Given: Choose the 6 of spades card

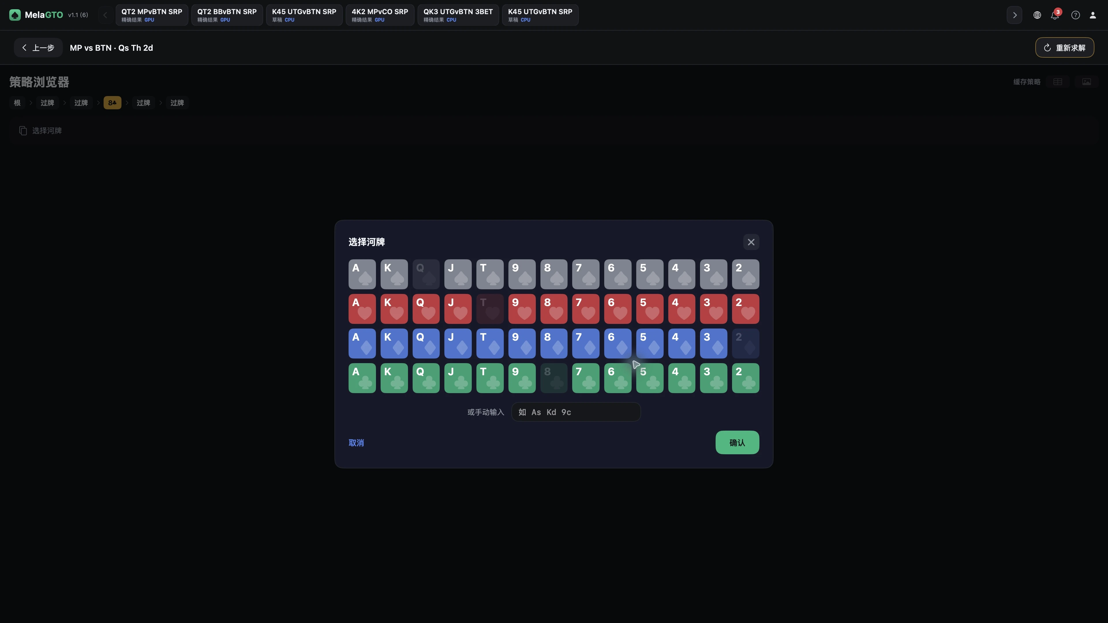Looking at the screenshot, I should [x=618, y=274].
